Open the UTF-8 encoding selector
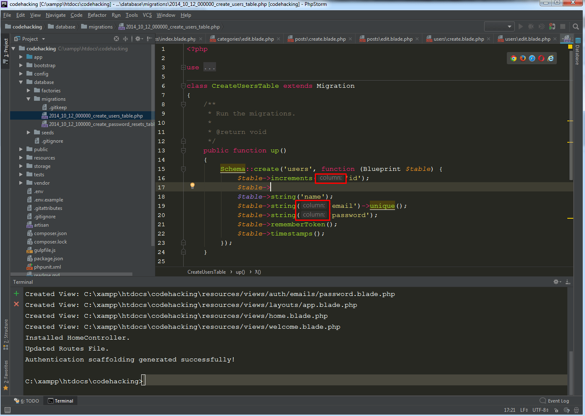Image resolution: width=585 pixels, height=416 pixels. click(540, 410)
